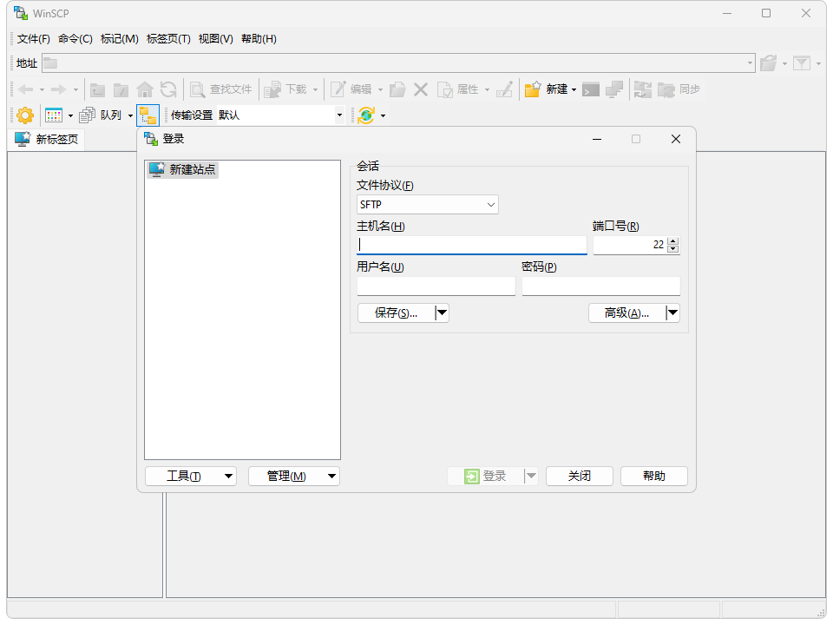Click the 关闭 button in login dialog
This screenshot has height=625, width=833.
(579, 476)
